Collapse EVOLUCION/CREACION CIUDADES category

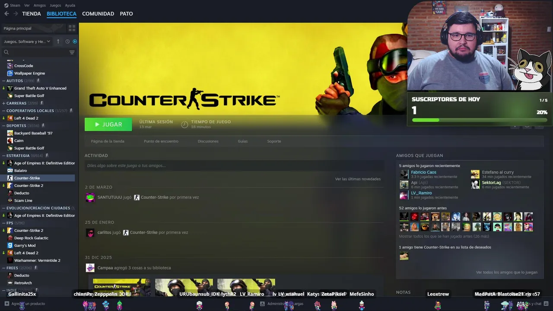[x=3, y=208]
